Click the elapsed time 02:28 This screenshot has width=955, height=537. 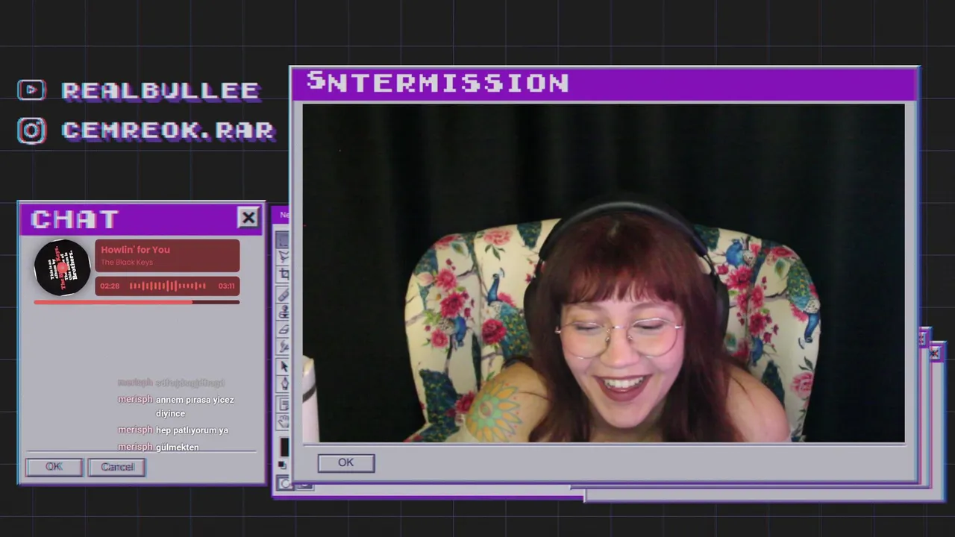pyautogui.click(x=110, y=286)
